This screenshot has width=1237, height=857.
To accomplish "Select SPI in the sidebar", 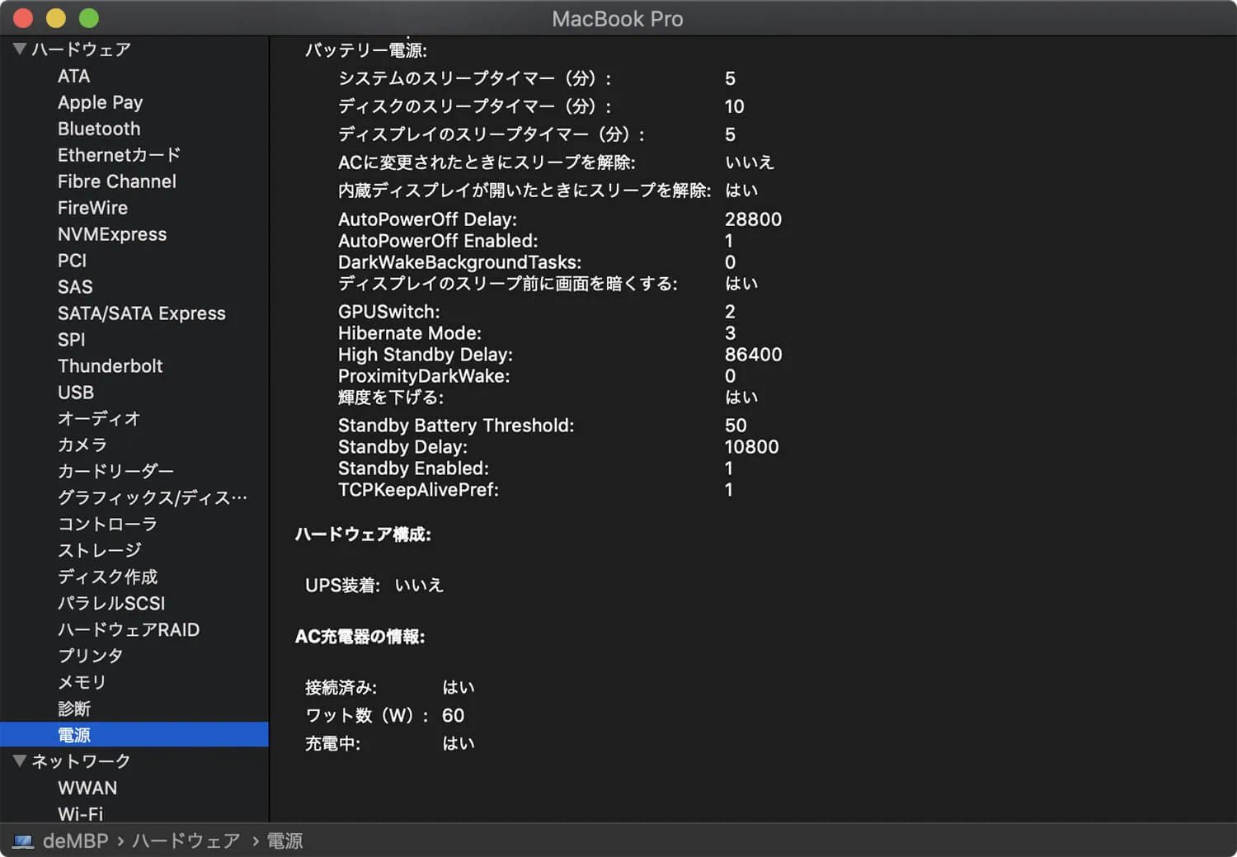I will coord(72,340).
